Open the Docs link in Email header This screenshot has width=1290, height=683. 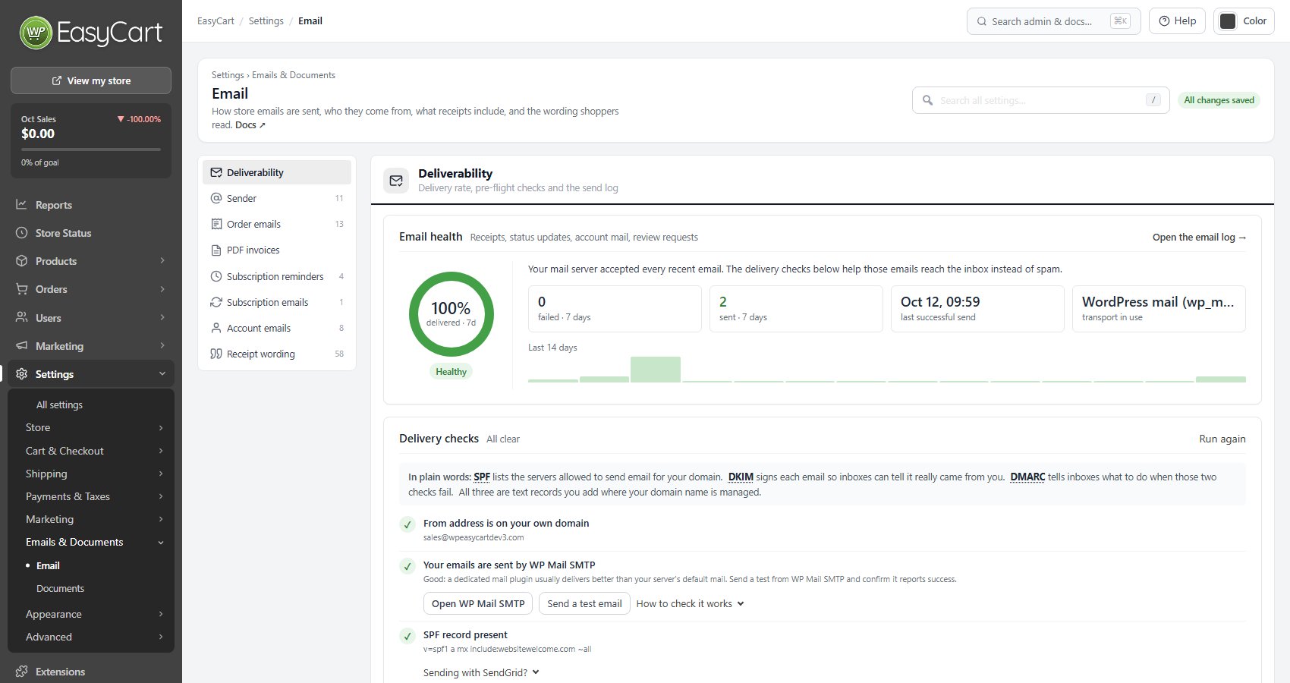click(x=250, y=125)
